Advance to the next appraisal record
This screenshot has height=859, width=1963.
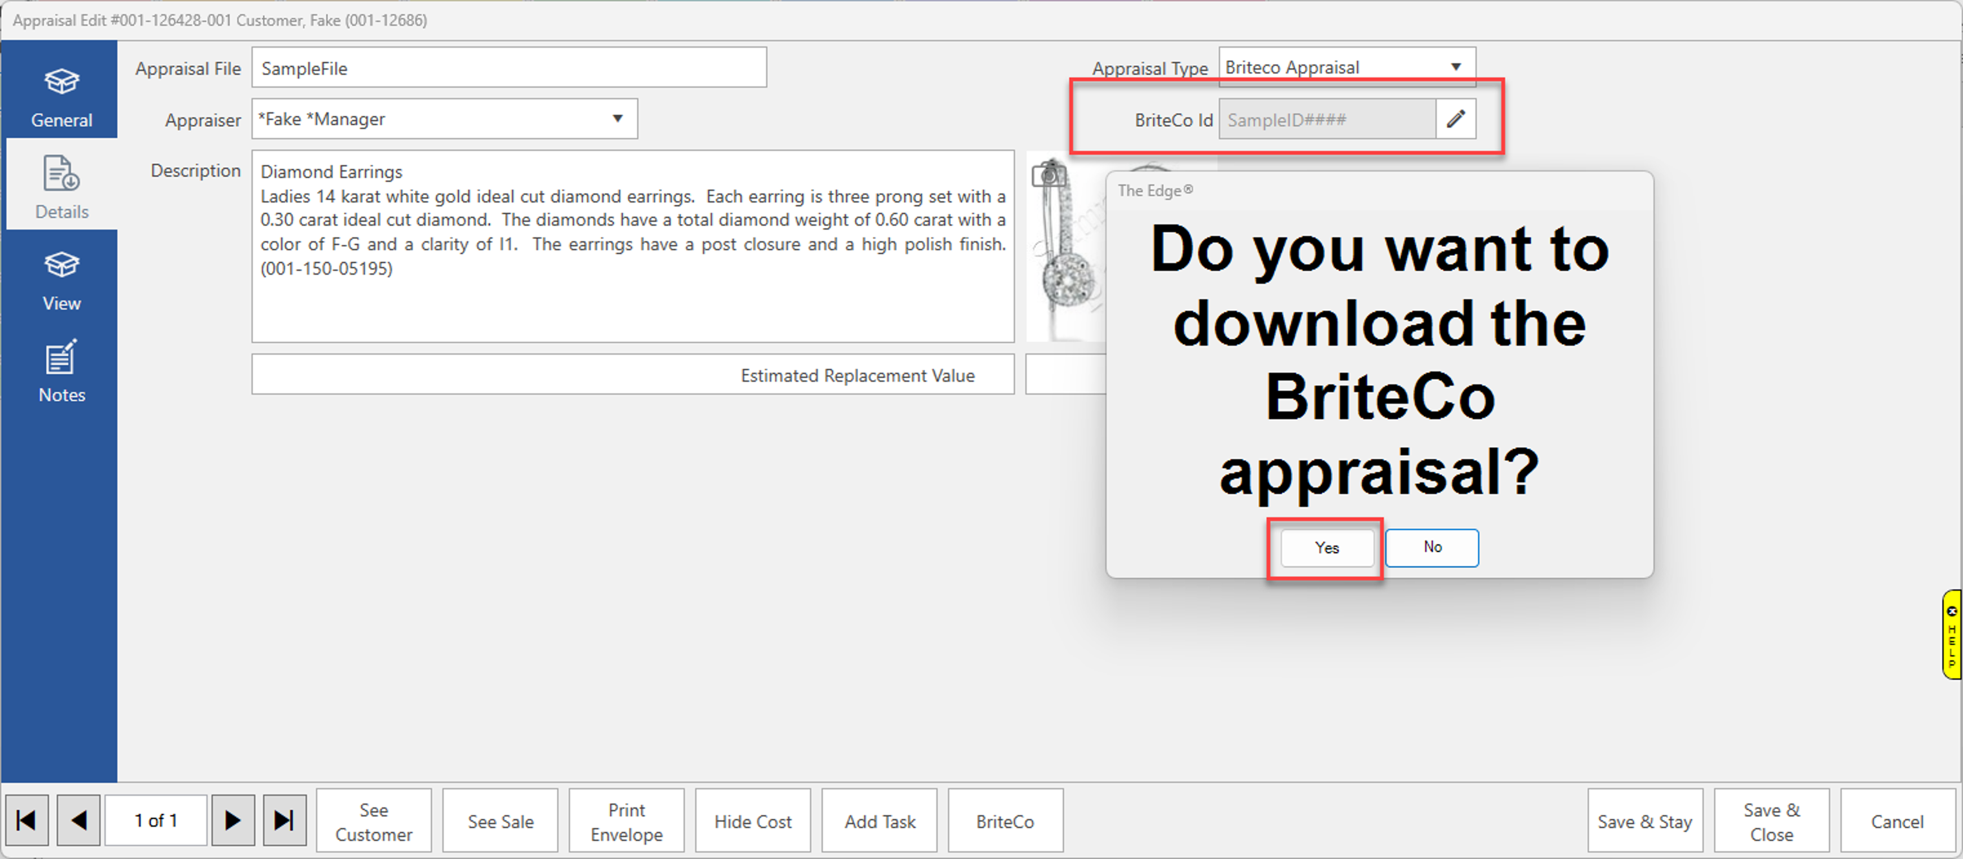pyautogui.click(x=232, y=820)
